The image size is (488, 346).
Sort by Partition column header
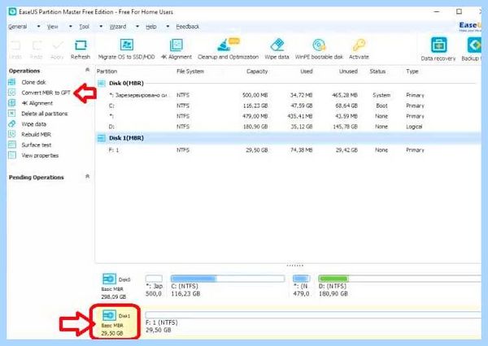pyautogui.click(x=107, y=71)
